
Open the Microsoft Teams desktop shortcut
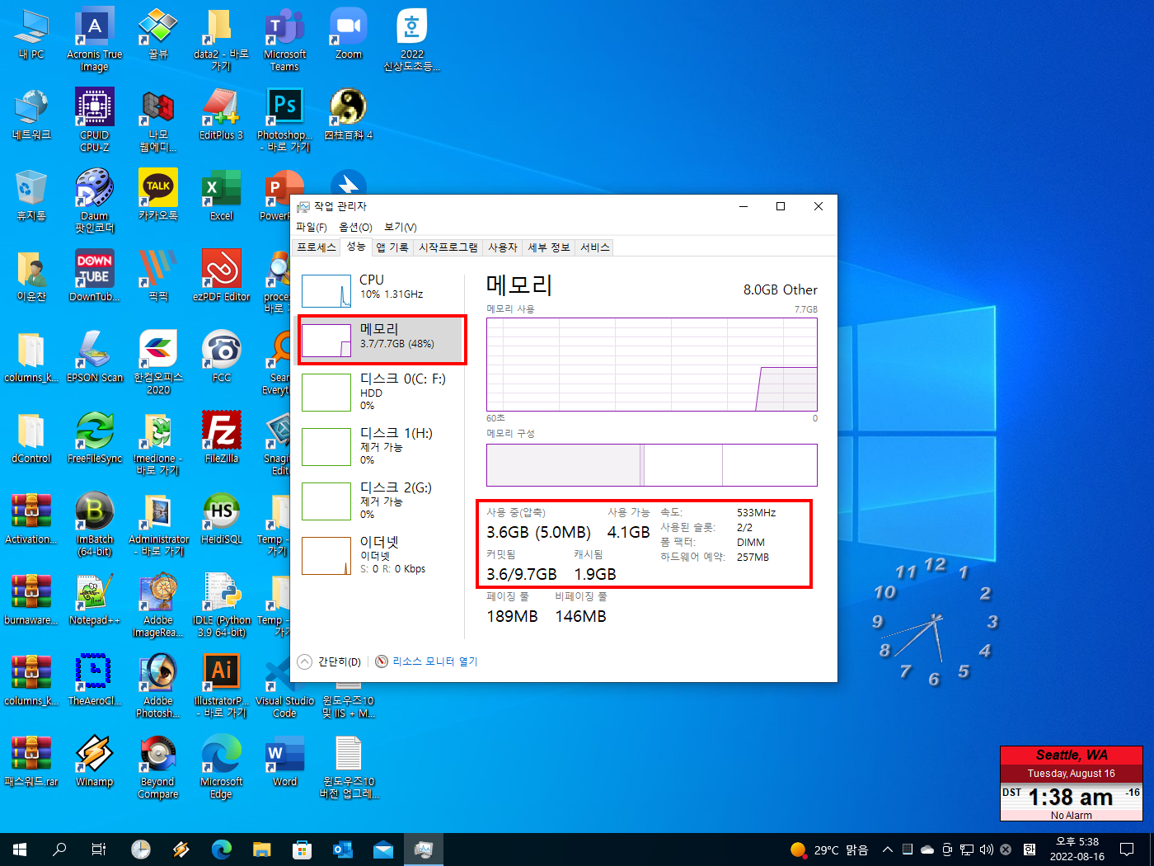point(284,40)
